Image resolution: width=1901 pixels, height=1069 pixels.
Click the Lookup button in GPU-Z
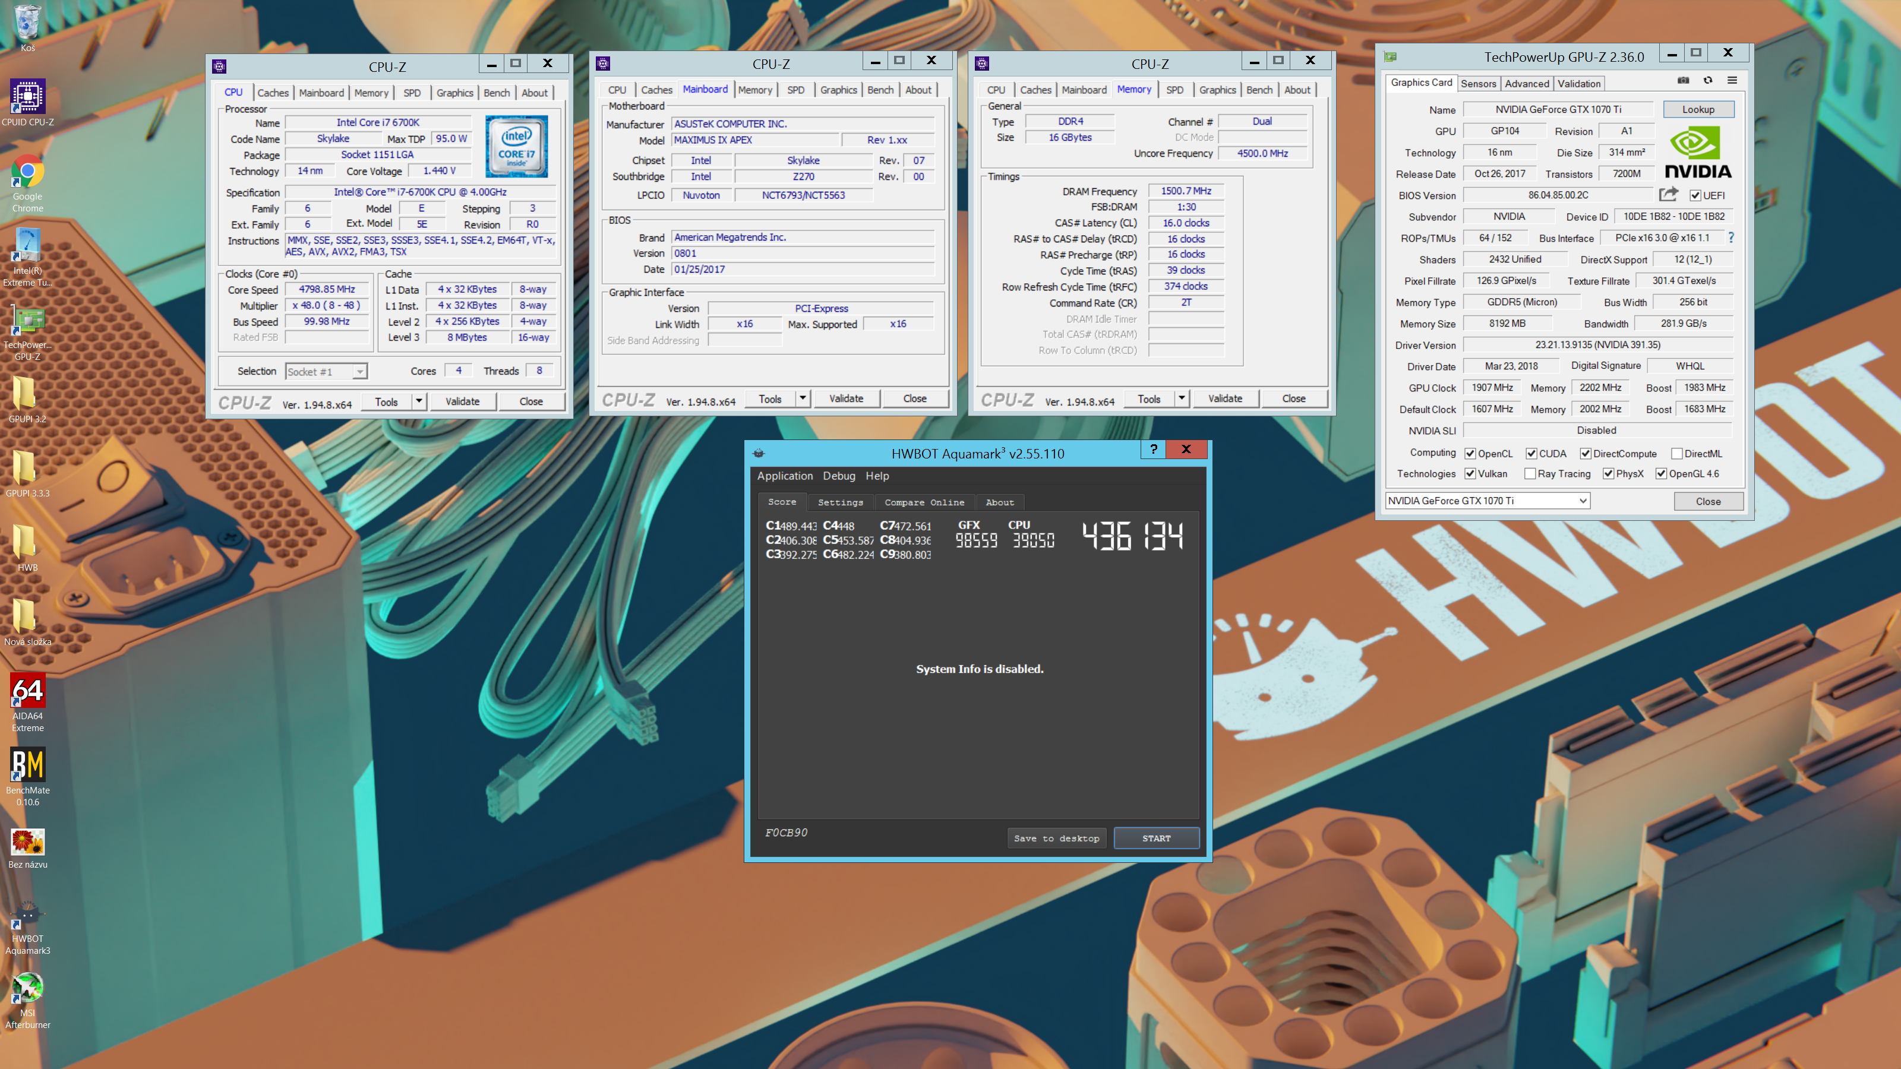tap(1698, 109)
